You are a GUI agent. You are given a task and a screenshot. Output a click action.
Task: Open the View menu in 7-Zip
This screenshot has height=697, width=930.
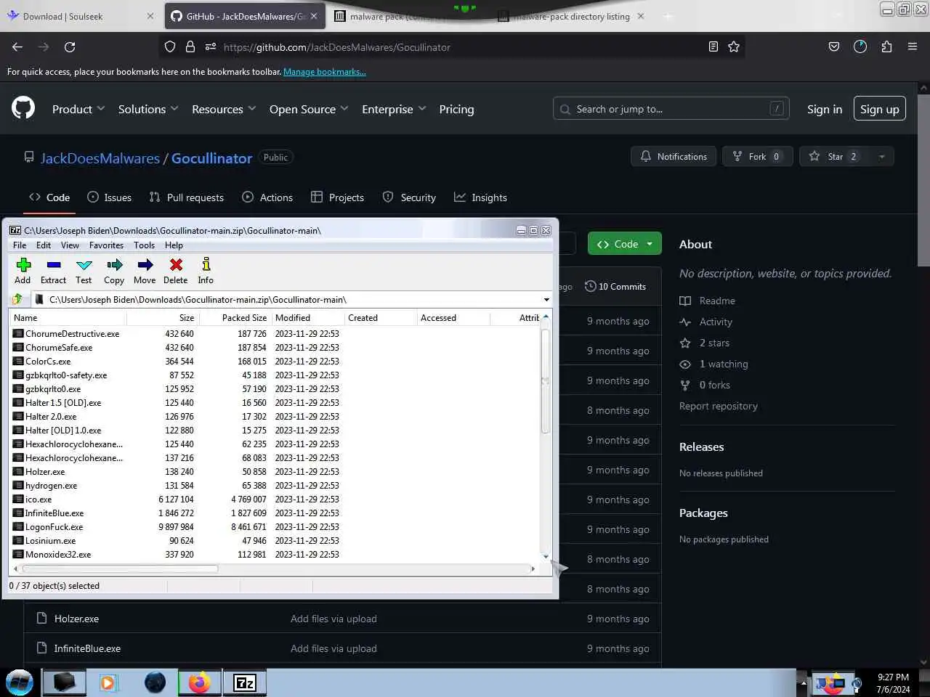(x=70, y=245)
